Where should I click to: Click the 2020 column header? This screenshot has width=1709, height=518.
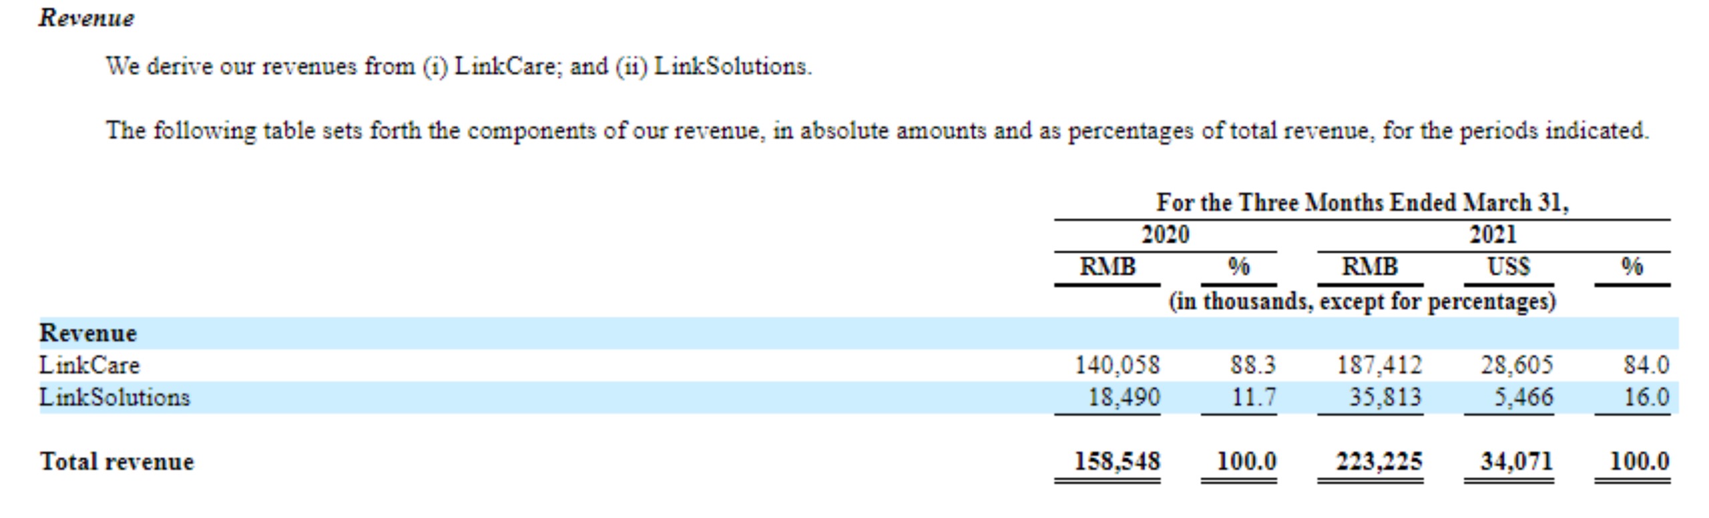[x=1165, y=235]
